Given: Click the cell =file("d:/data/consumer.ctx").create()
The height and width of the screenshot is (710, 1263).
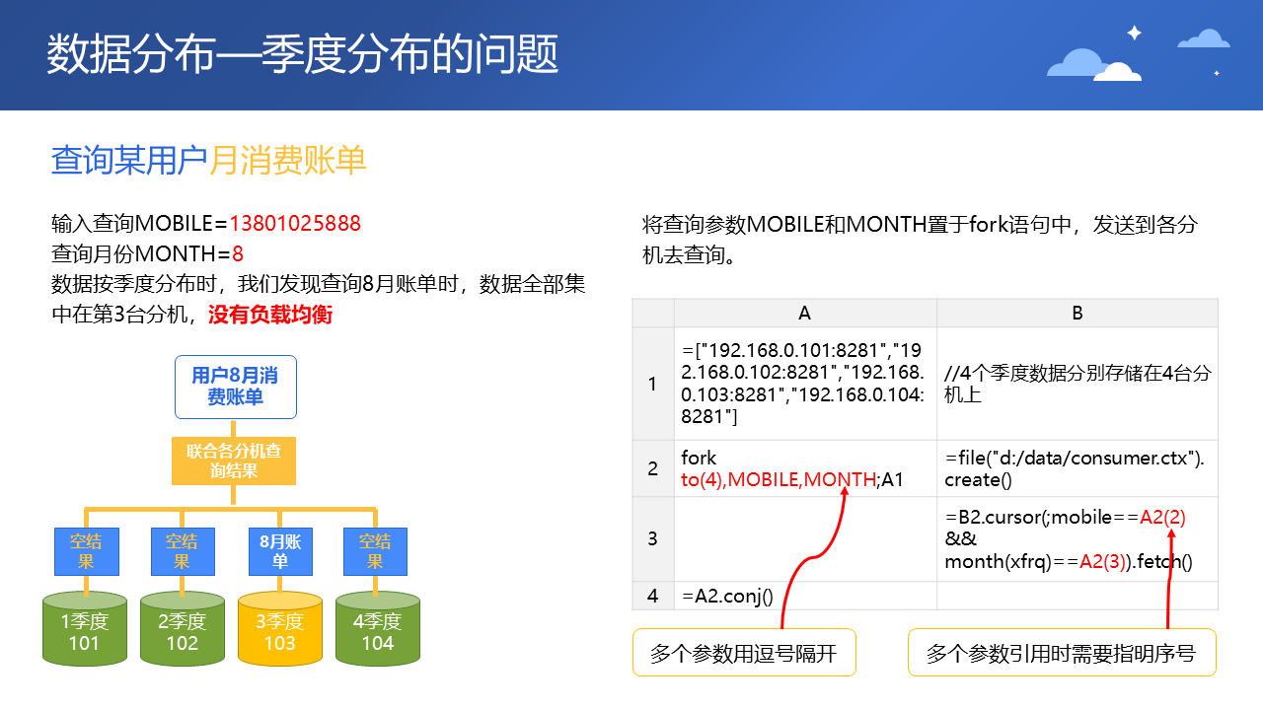Looking at the screenshot, I should point(1077,468).
